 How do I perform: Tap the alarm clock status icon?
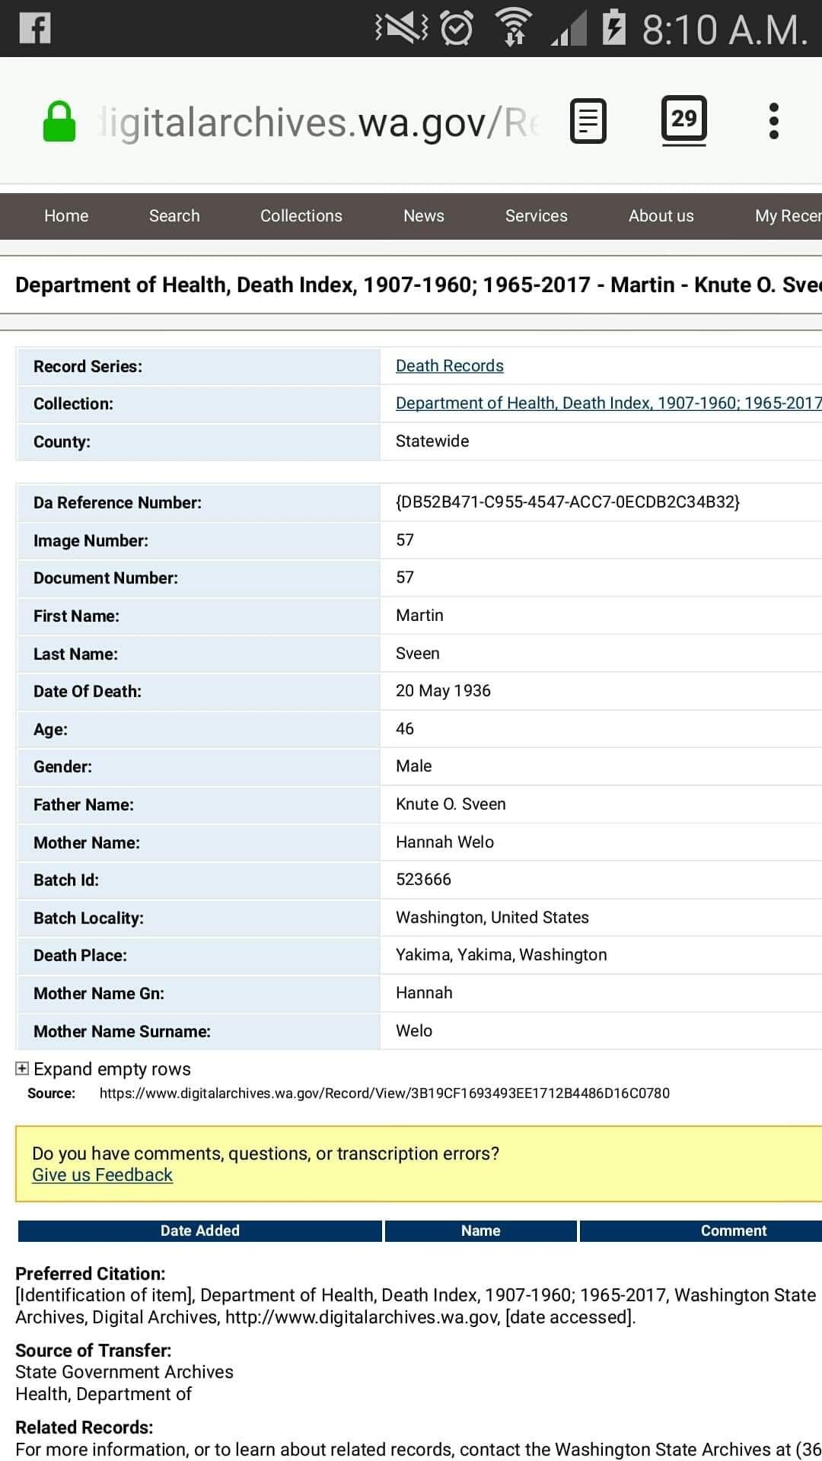pyautogui.click(x=457, y=29)
